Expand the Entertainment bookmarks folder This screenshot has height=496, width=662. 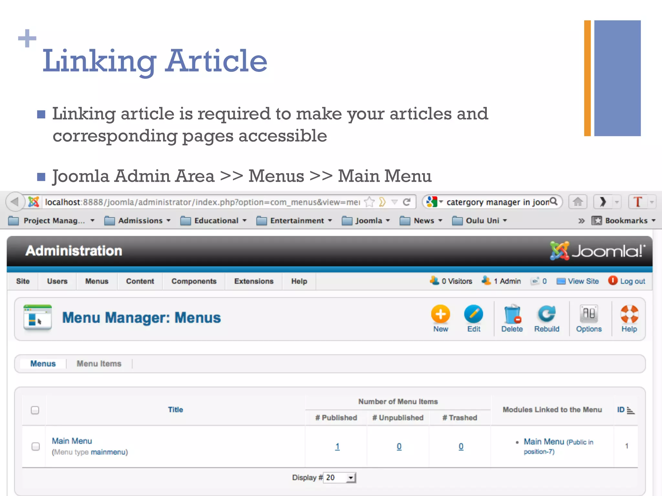294,221
